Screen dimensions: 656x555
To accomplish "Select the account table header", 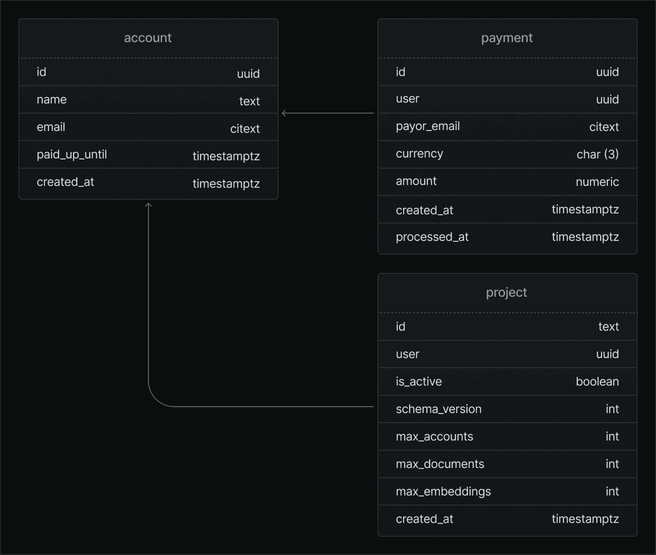I will (148, 38).
